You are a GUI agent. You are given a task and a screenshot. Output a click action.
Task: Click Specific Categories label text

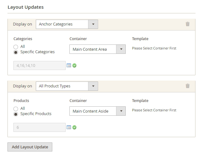click(x=37, y=52)
